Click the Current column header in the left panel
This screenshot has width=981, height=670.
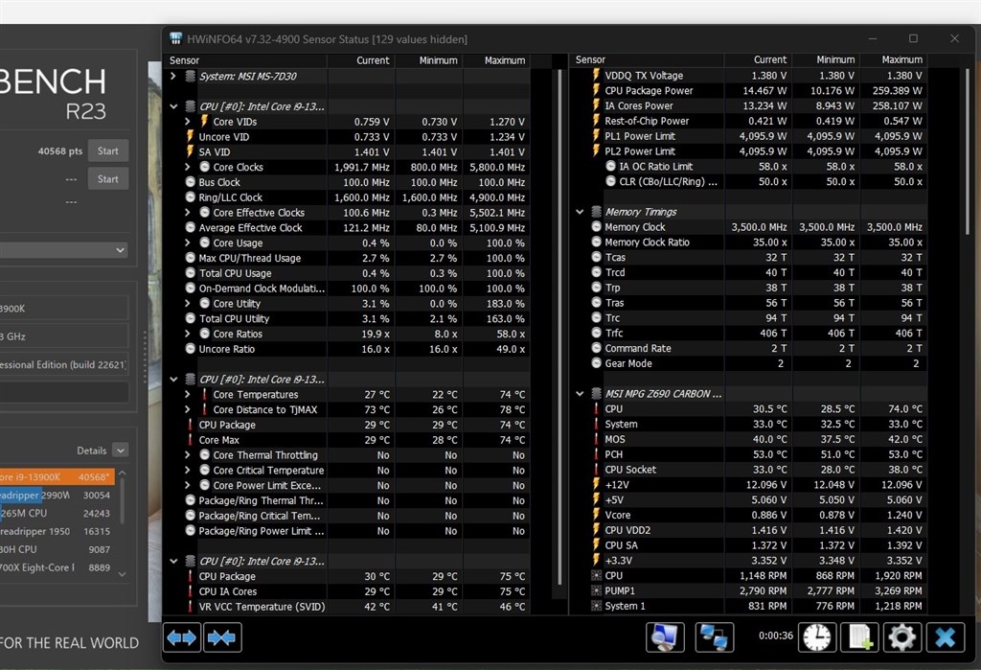click(361, 60)
